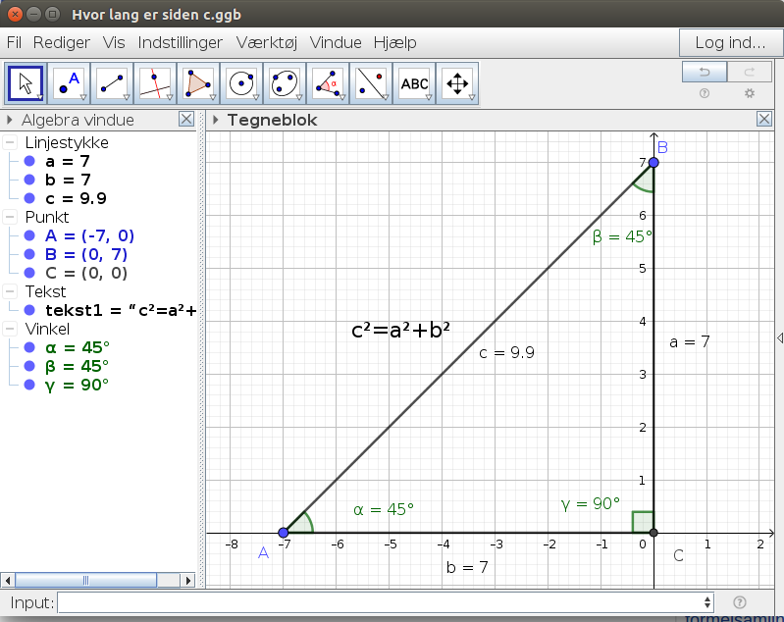The width and height of the screenshot is (784, 622).
Task: Click the Algebra scrollbar right arrow
Action: 187,581
